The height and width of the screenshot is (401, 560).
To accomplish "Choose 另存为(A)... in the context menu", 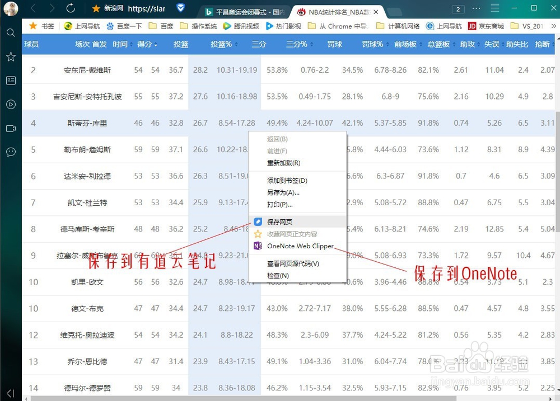I will pyautogui.click(x=297, y=192).
